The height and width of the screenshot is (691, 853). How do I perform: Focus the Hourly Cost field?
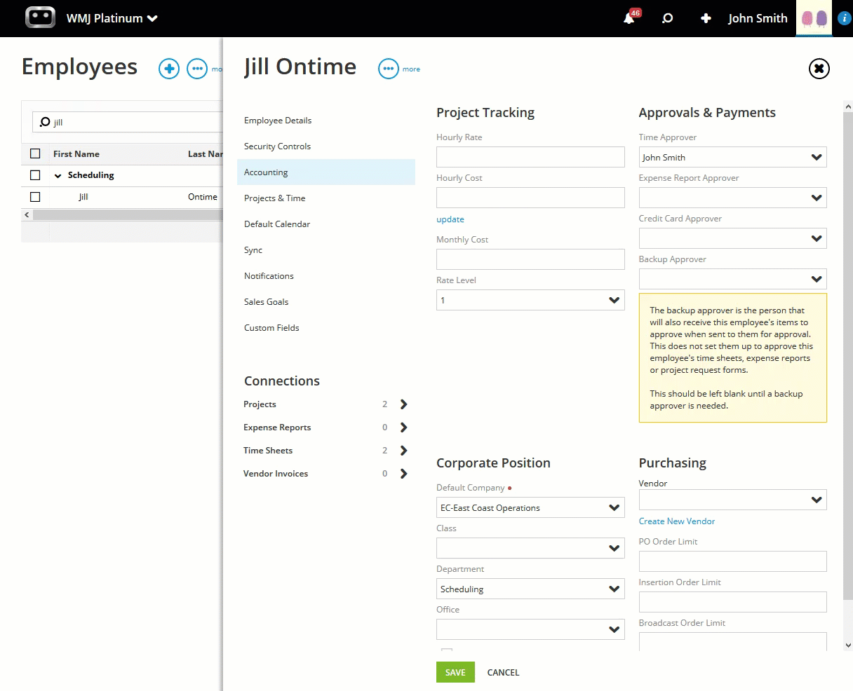(x=530, y=198)
